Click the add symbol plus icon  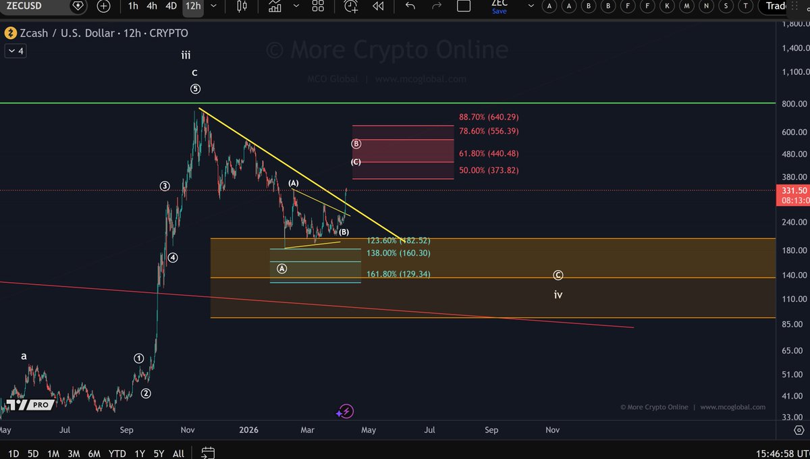[103, 6]
